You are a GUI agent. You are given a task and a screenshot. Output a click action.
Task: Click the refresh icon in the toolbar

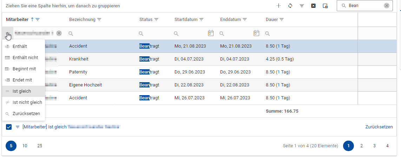coord(290,6)
